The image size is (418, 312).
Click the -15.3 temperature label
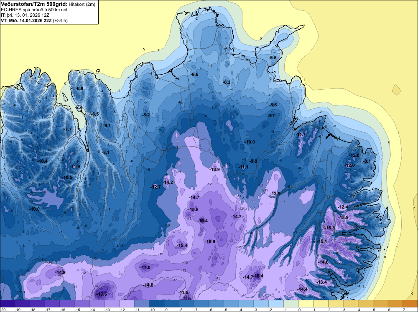329,228
